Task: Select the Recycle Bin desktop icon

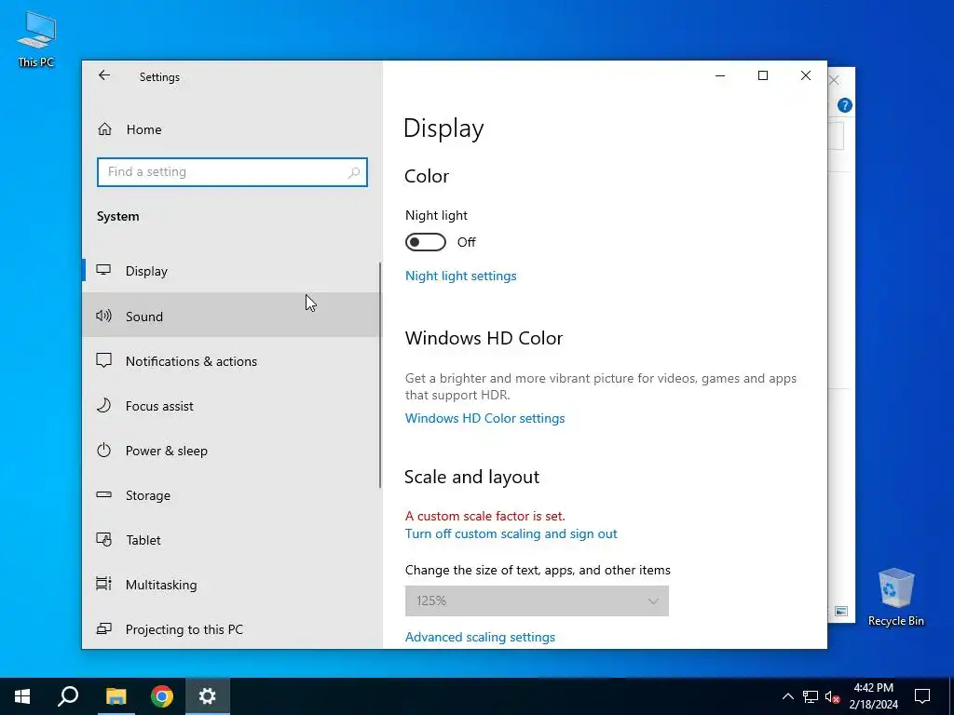Action: click(x=895, y=597)
